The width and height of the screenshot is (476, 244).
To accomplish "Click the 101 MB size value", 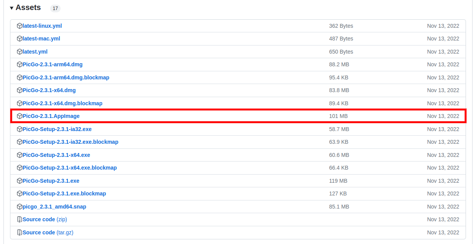I will point(338,116).
